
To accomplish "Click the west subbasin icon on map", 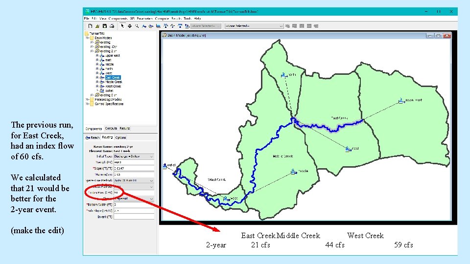I will click(x=226, y=198).
